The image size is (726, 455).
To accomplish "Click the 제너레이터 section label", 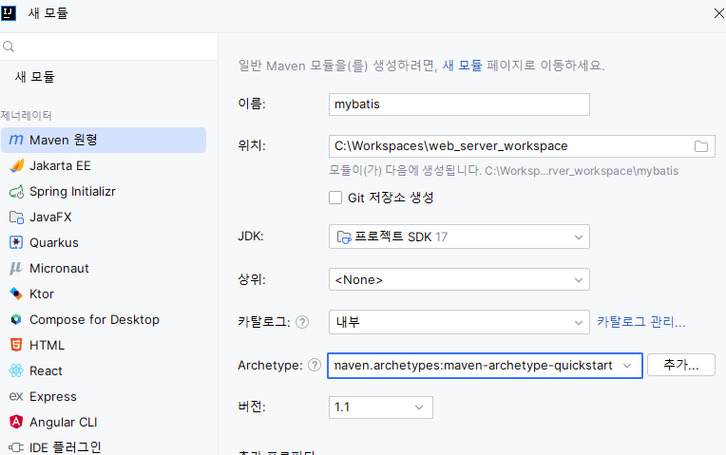I will [26, 115].
